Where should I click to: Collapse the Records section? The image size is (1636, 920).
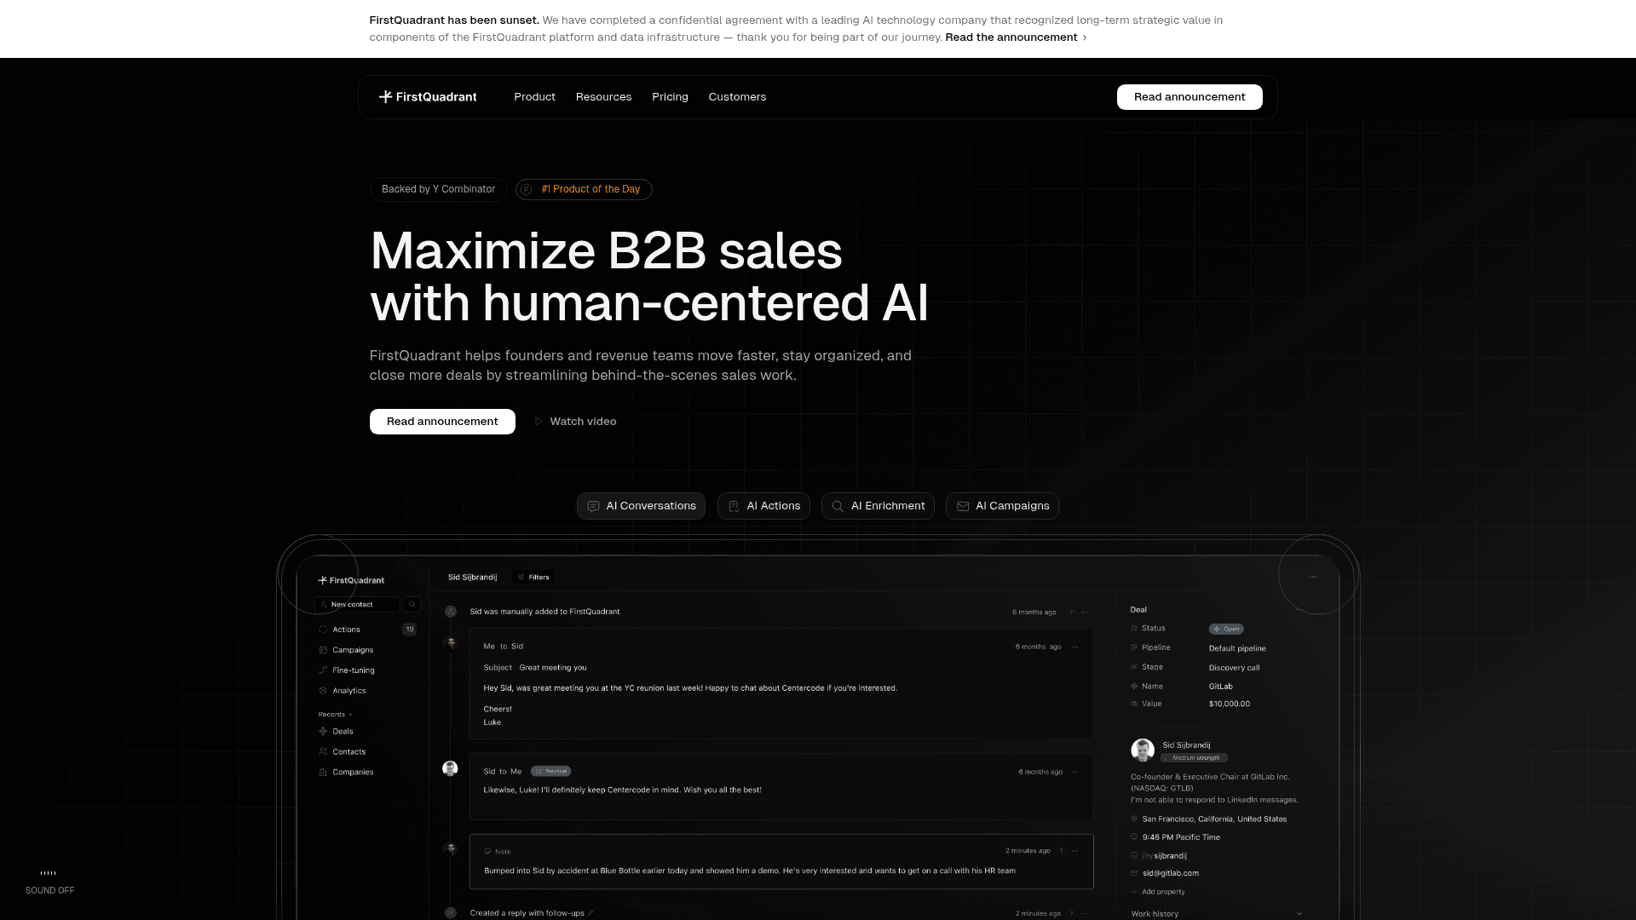335,715
